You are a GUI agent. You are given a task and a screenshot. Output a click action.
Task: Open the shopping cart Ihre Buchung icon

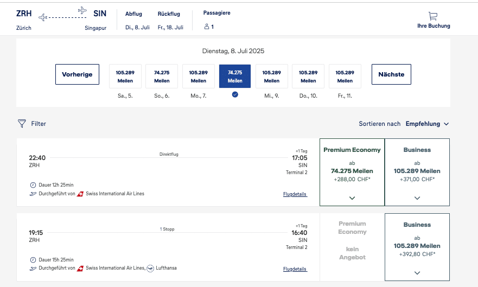pyautogui.click(x=433, y=16)
